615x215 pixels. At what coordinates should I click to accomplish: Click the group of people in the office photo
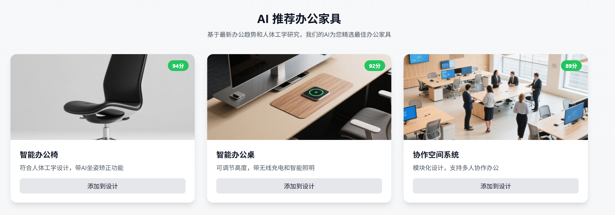tap(502, 102)
